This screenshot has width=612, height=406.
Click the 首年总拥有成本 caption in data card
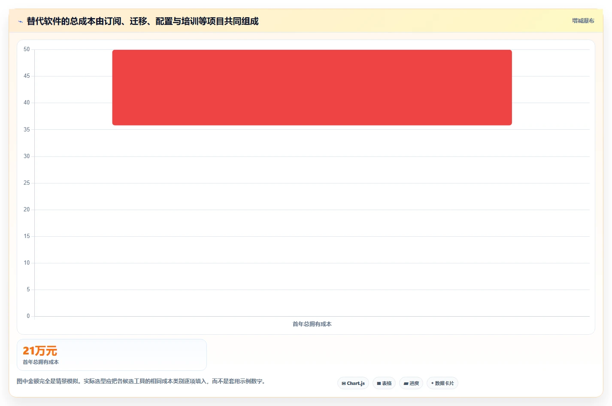pyautogui.click(x=41, y=362)
